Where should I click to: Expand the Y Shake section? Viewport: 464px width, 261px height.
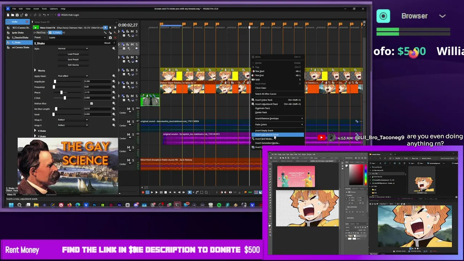35,136
